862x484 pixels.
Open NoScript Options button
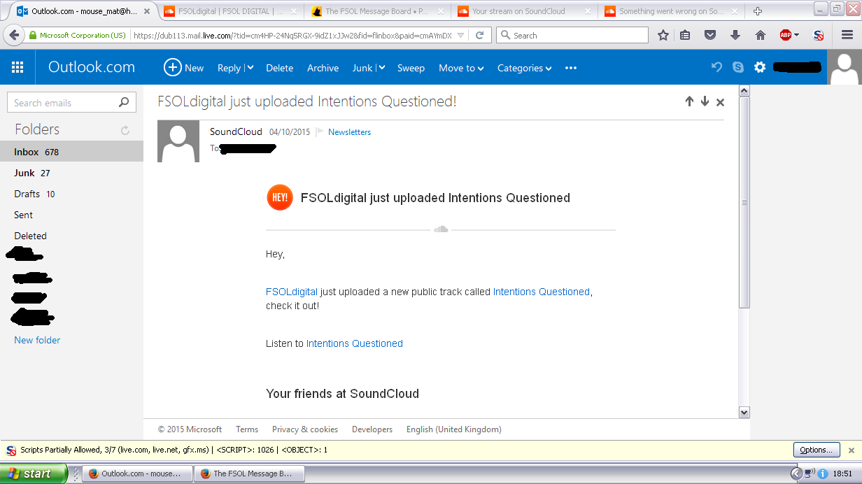pyautogui.click(x=817, y=450)
